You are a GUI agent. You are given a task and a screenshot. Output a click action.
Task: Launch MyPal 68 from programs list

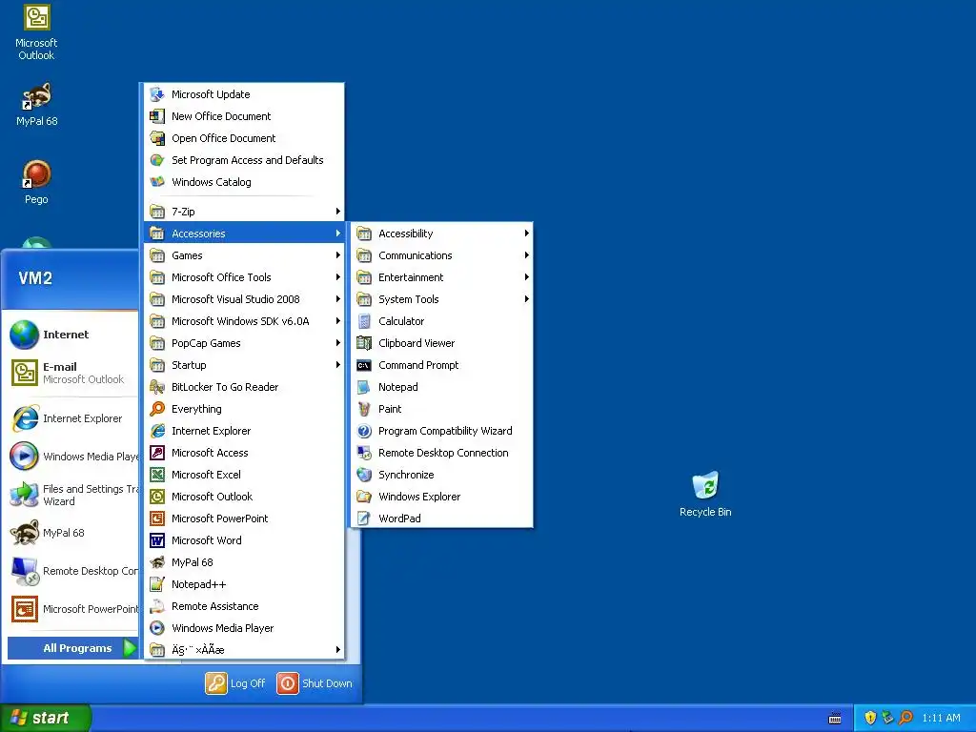(245, 562)
